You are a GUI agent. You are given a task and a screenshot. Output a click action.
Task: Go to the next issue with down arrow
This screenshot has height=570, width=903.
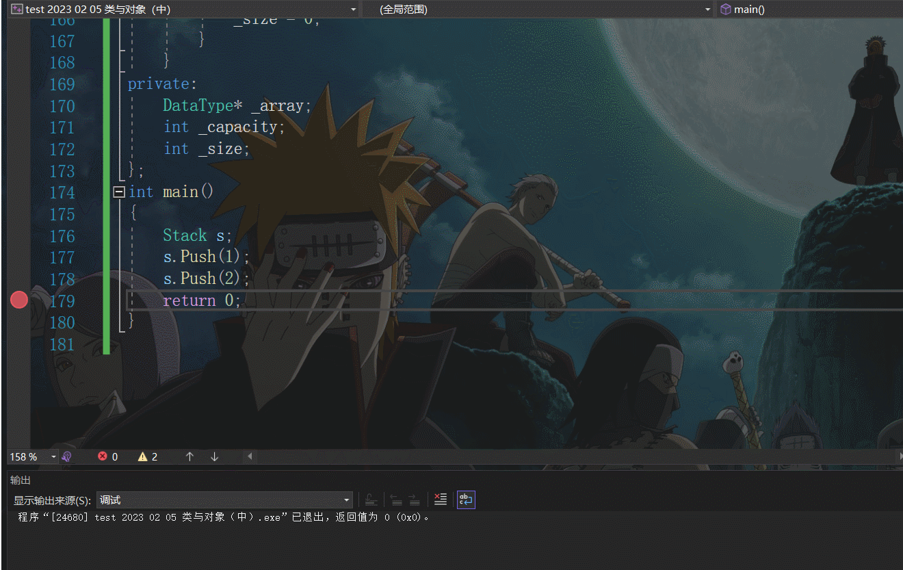(x=214, y=456)
